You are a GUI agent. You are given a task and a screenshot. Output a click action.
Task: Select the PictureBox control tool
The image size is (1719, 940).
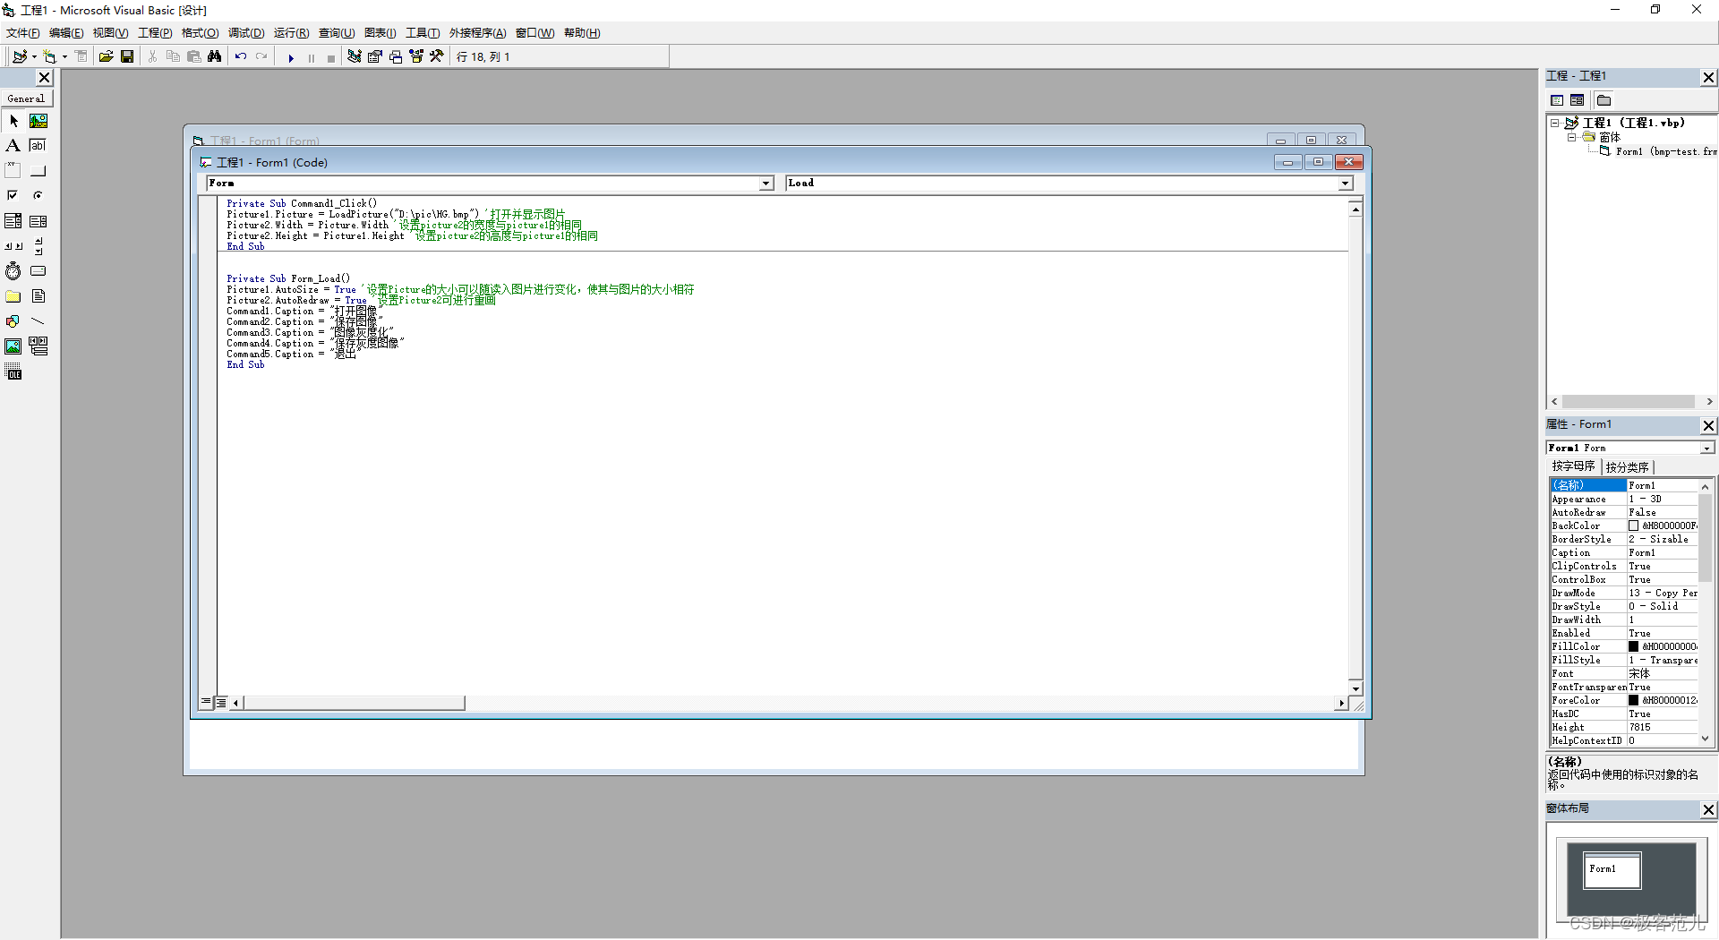click(x=38, y=121)
